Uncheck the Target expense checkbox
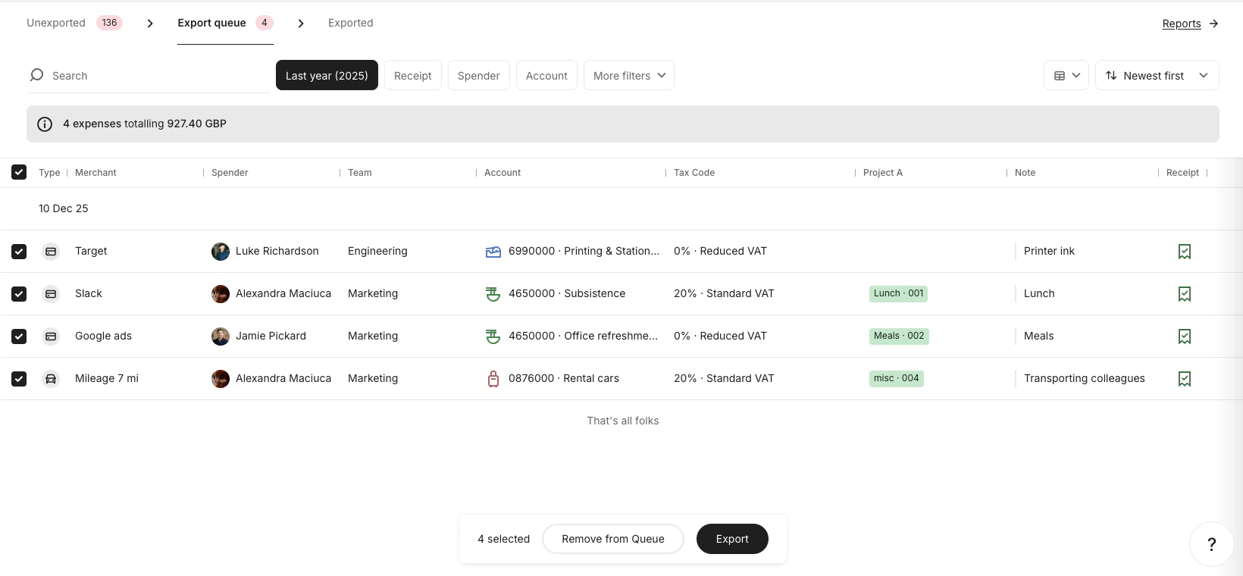This screenshot has height=576, width=1243. tap(19, 251)
